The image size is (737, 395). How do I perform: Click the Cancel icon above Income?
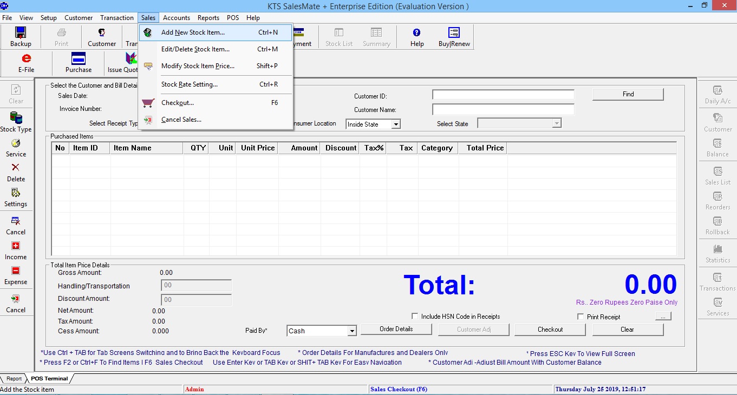[x=16, y=221]
